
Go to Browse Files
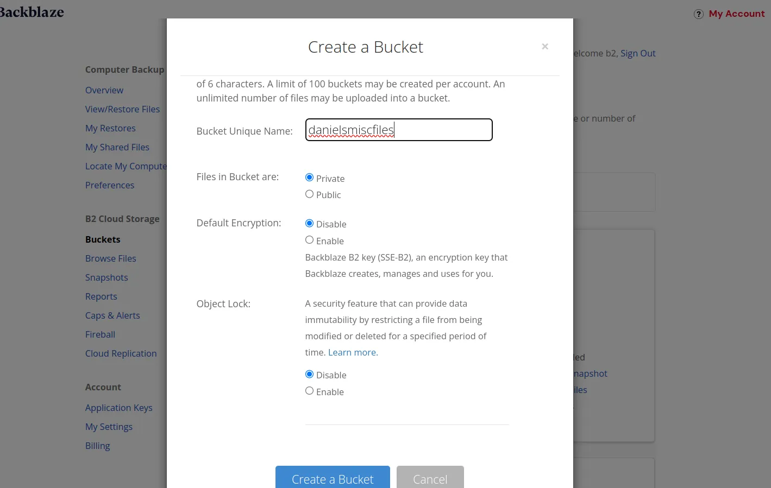coord(111,258)
